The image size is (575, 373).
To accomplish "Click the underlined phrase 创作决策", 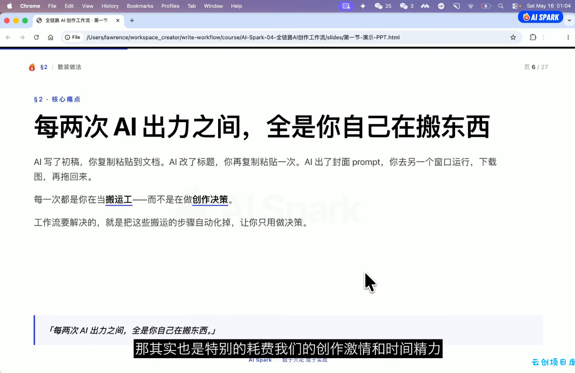I will [210, 200].
